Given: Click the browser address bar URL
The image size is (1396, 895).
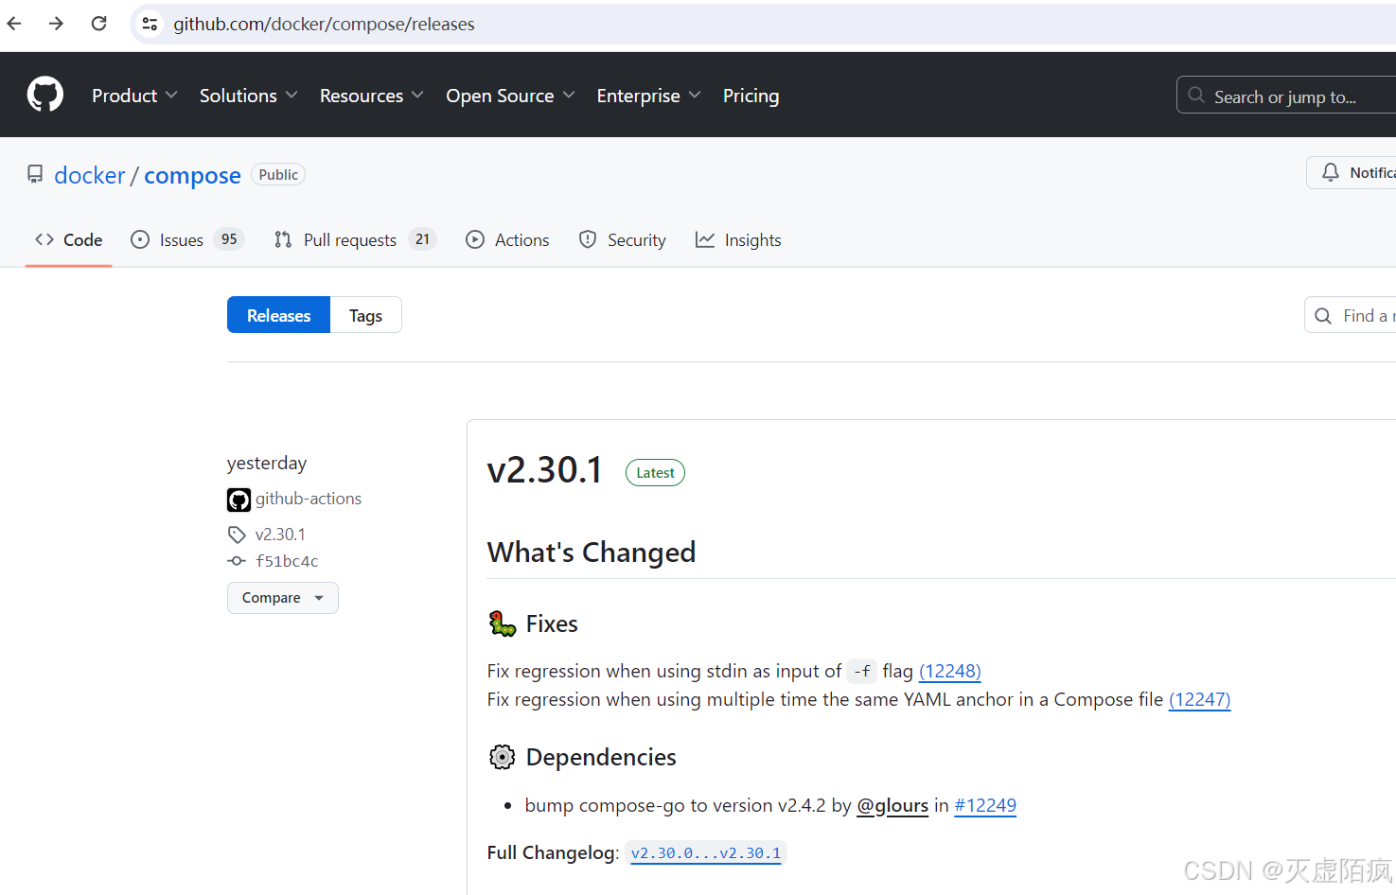Looking at the screenshot, I should pyautogui.click(x=324, y=24).
